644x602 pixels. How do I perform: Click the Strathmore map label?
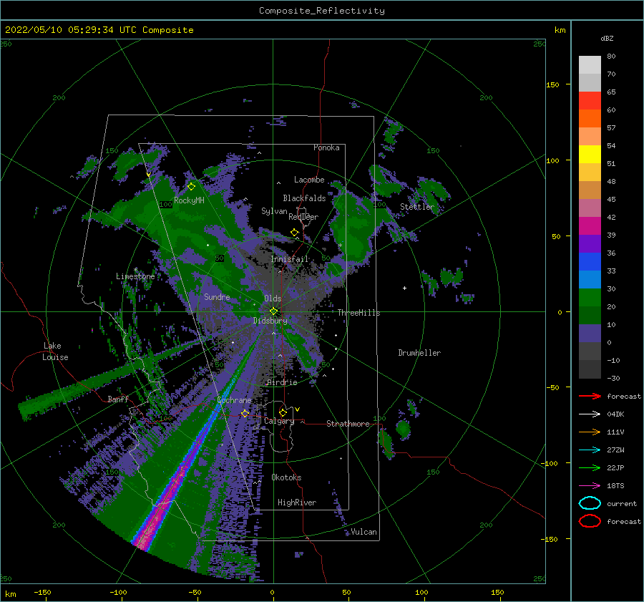[348, 424]
